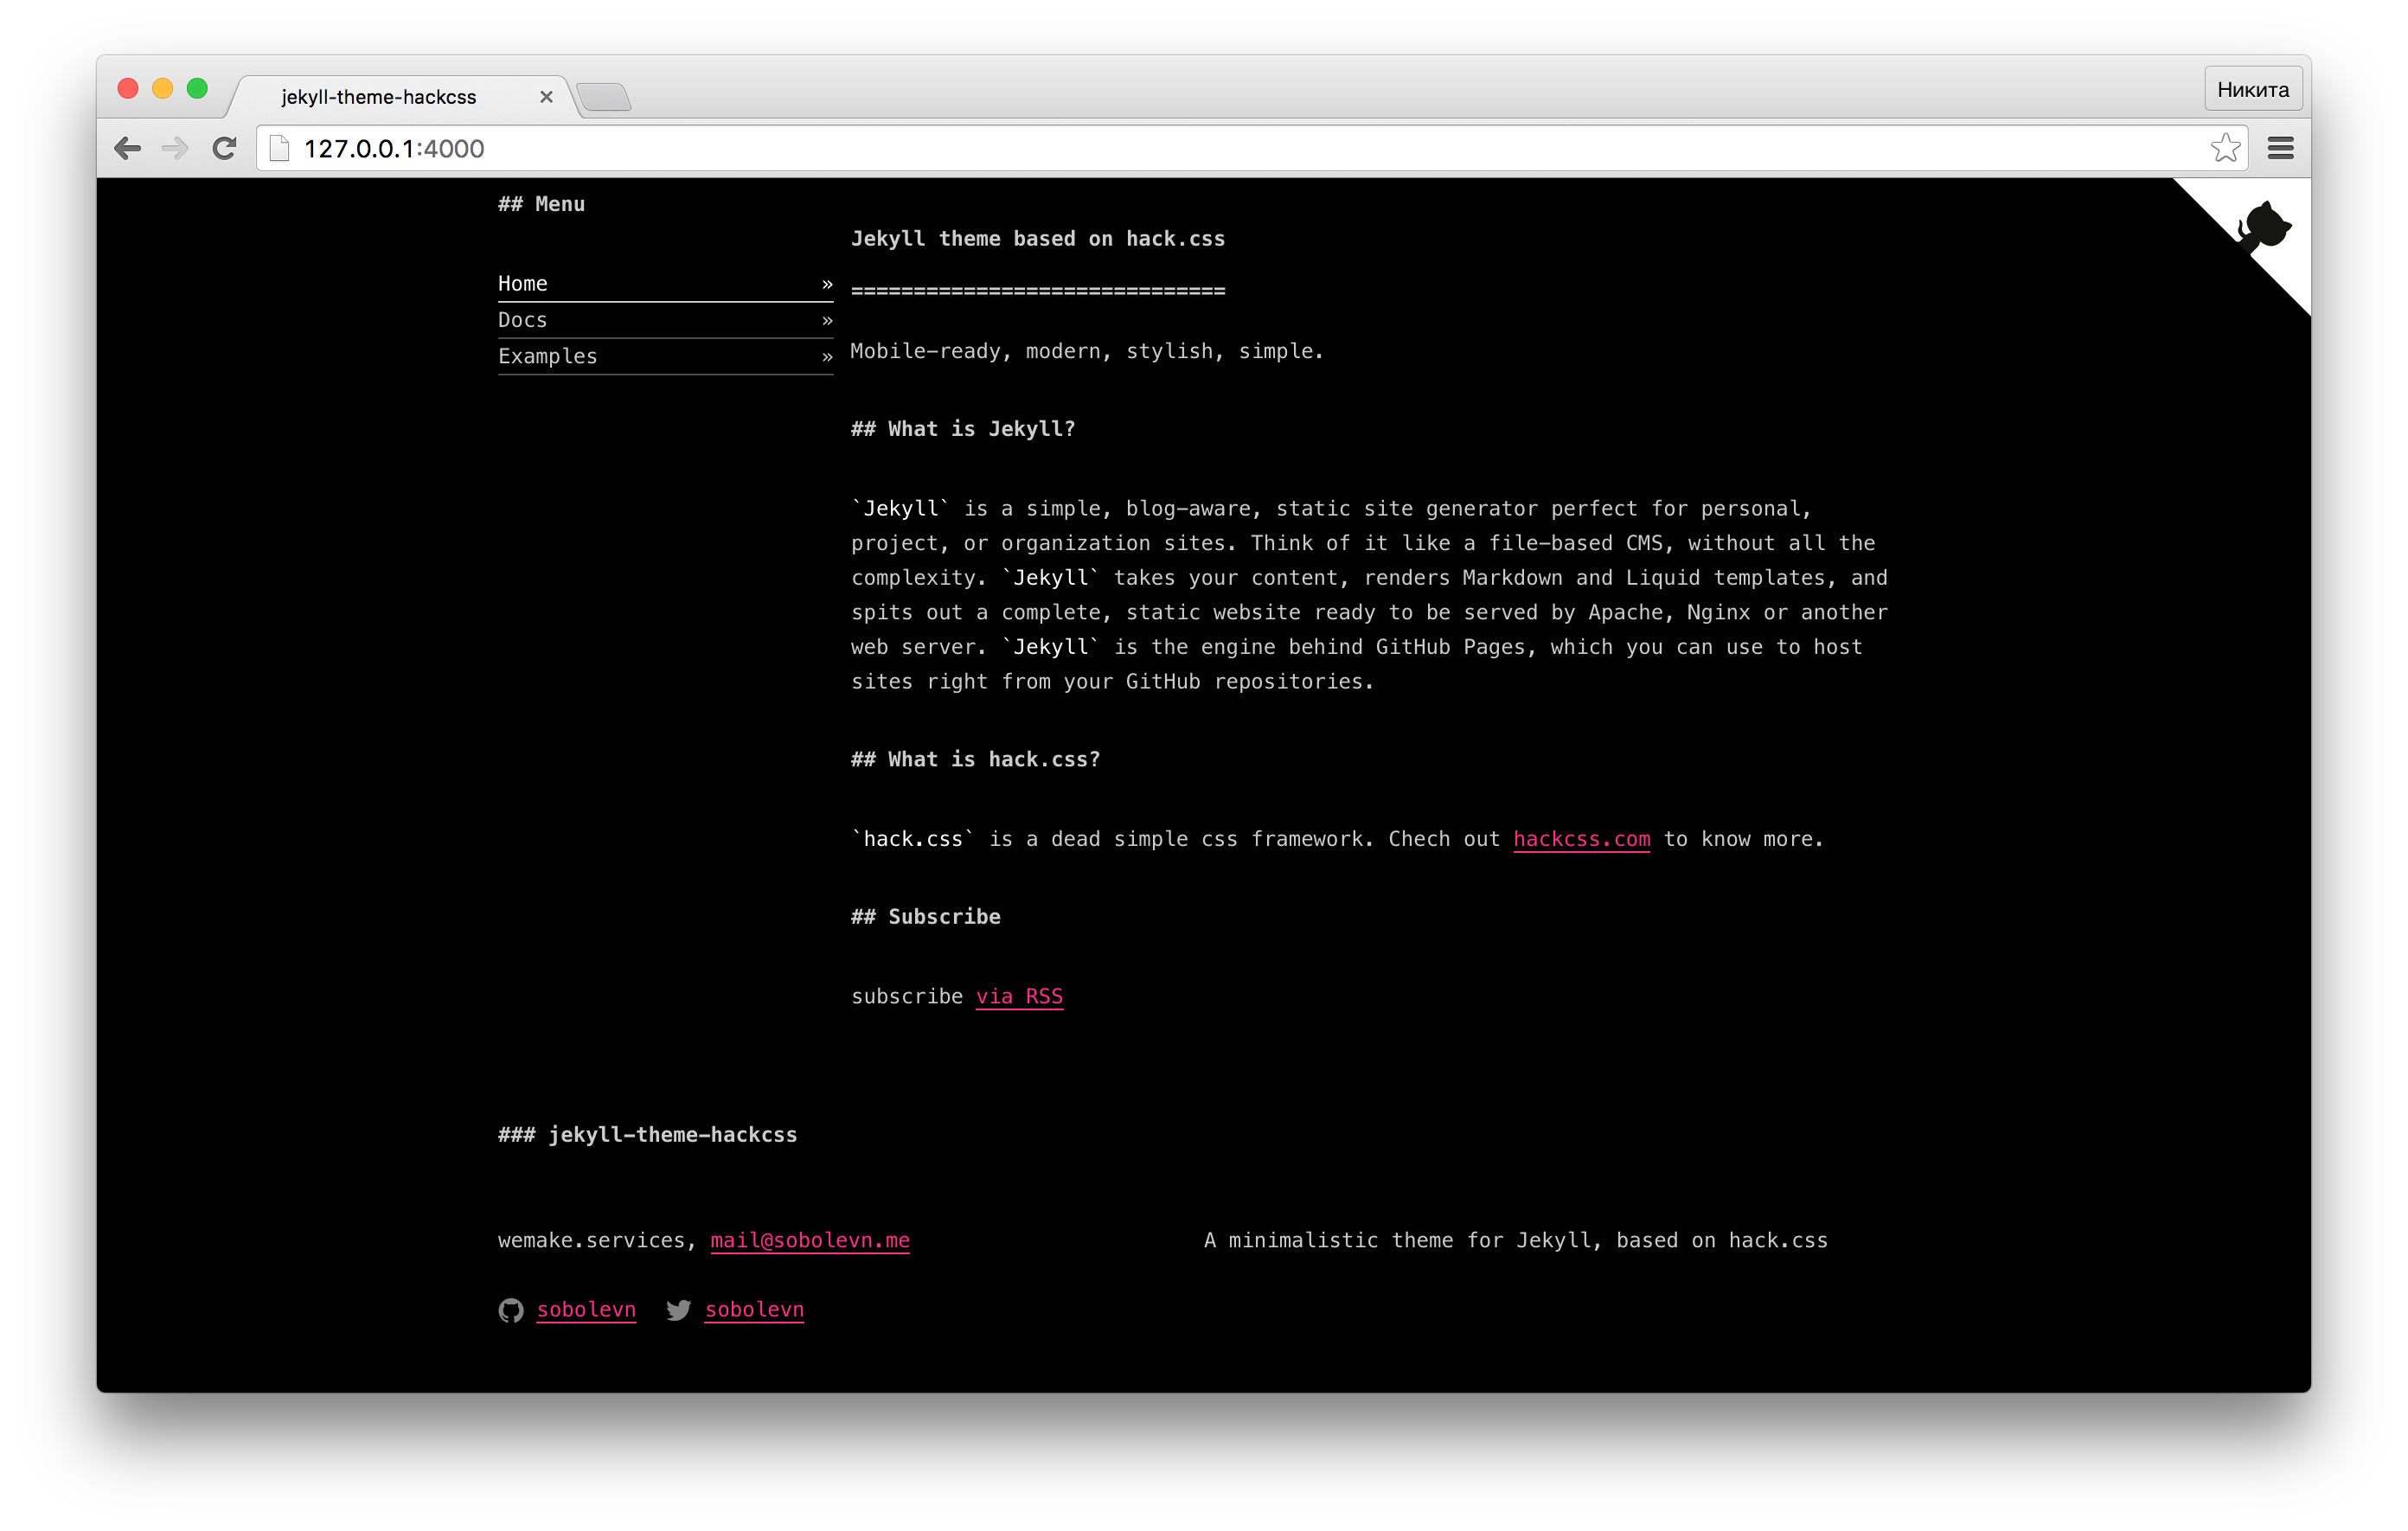Open the Twitter sobolevn profile link
This screenshot has width=2408, height=1531.
click(754, 1310)
